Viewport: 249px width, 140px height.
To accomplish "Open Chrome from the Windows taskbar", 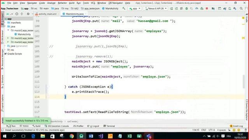I will pyautogui.click(x=72, y=136).
